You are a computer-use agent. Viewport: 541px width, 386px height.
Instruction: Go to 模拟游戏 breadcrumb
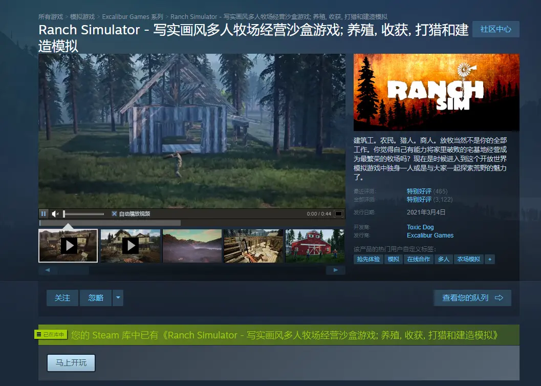click(x=82, y=16)
